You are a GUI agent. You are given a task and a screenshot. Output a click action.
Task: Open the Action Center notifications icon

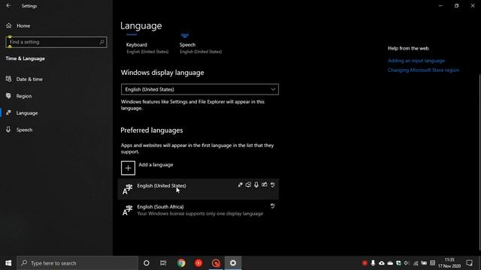pyautogui.click(x=469, y=263)
